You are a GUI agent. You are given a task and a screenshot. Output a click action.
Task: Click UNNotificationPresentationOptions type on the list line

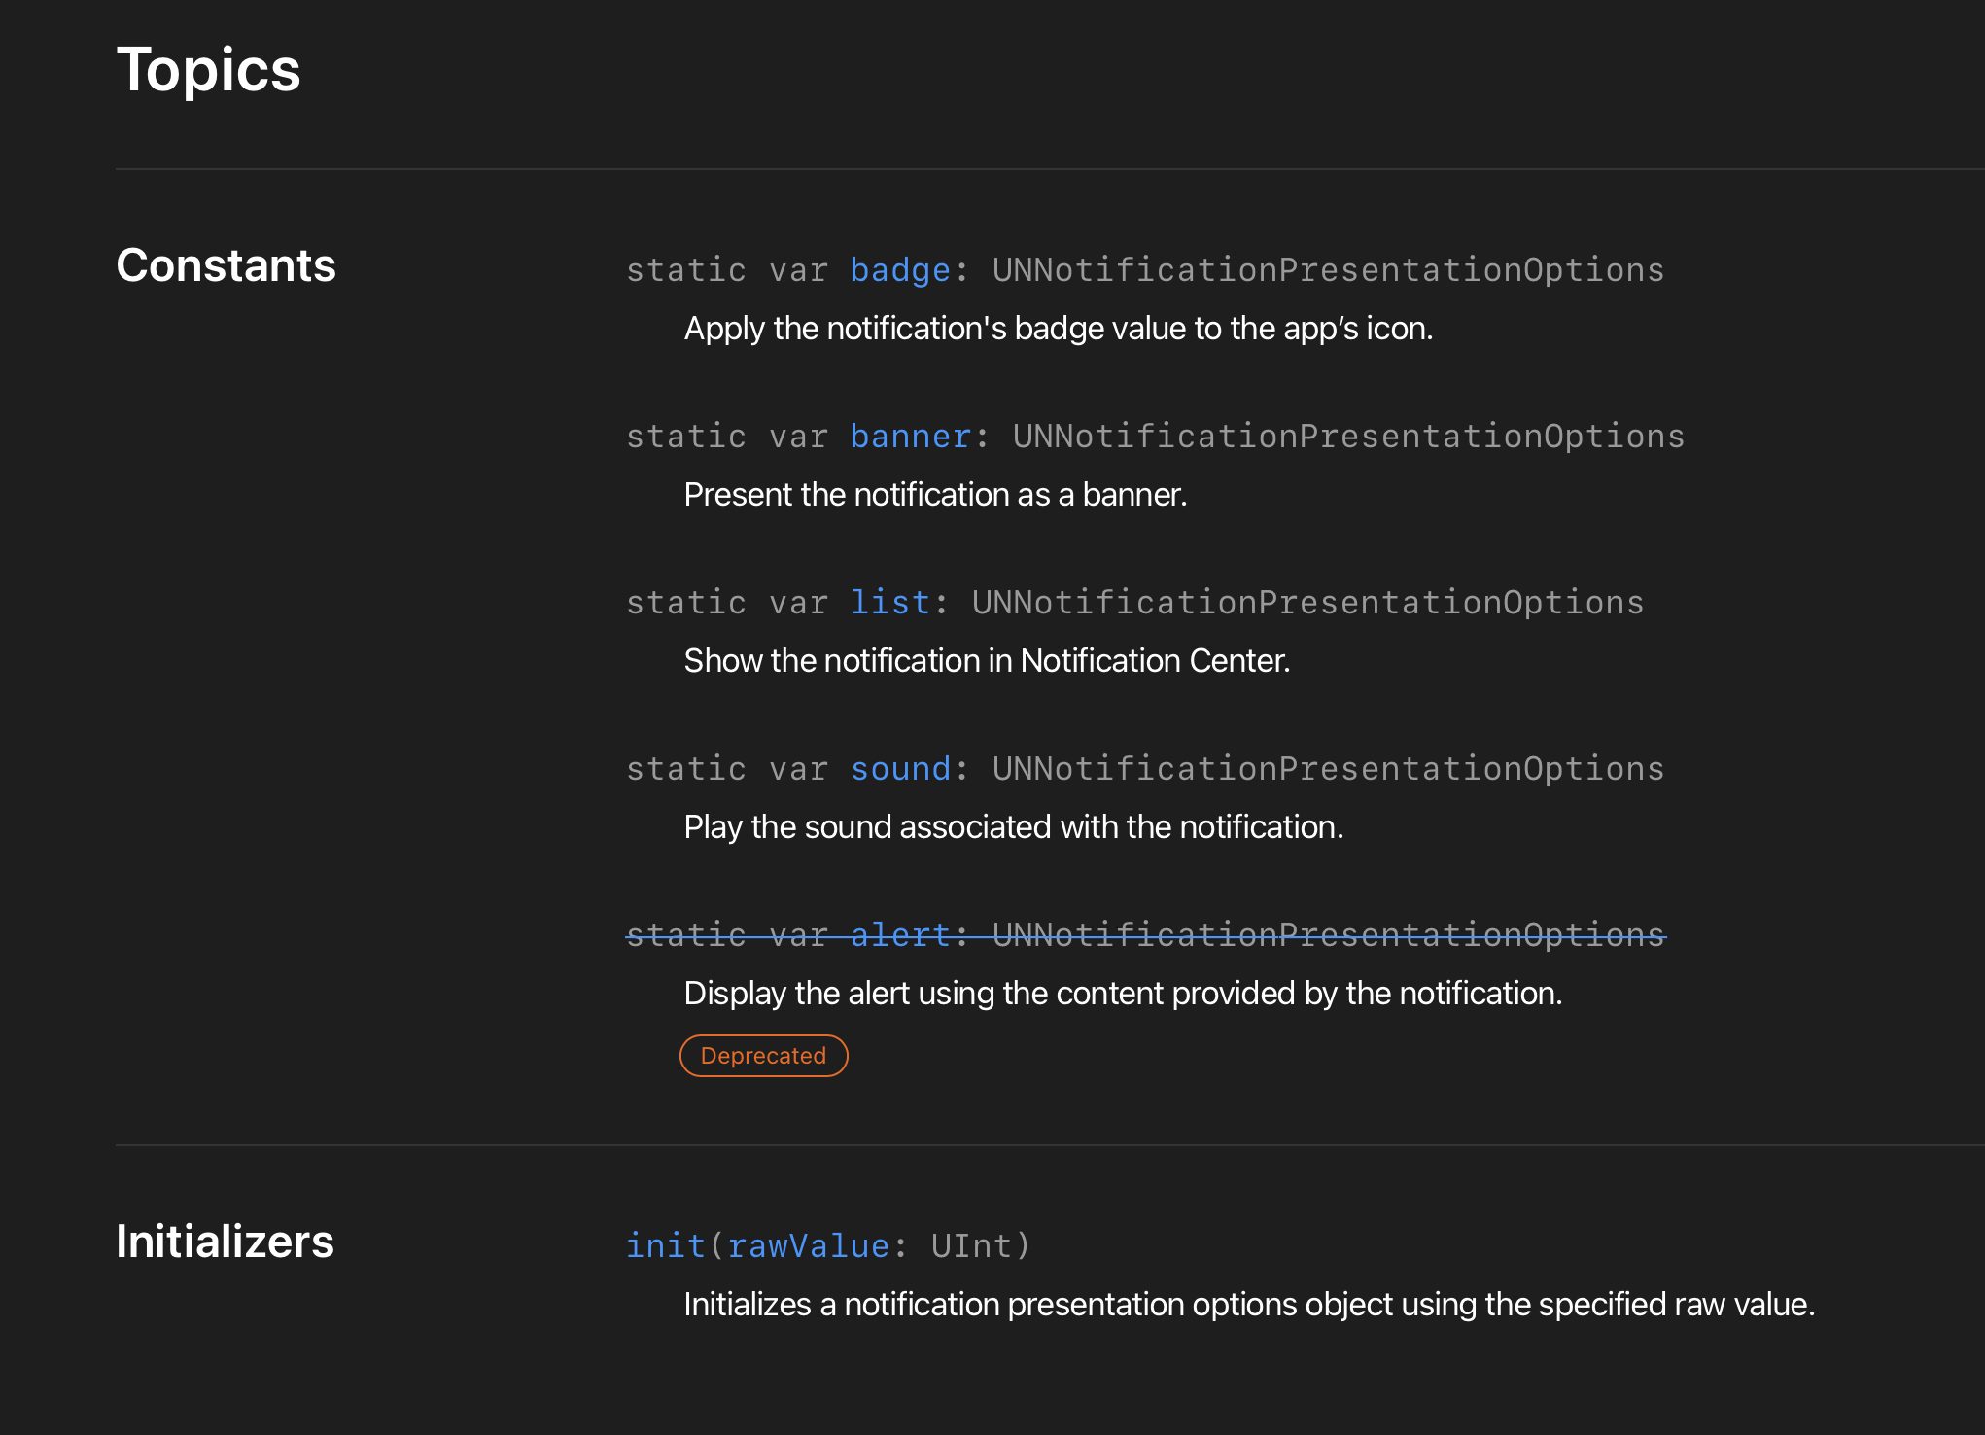1306,603
